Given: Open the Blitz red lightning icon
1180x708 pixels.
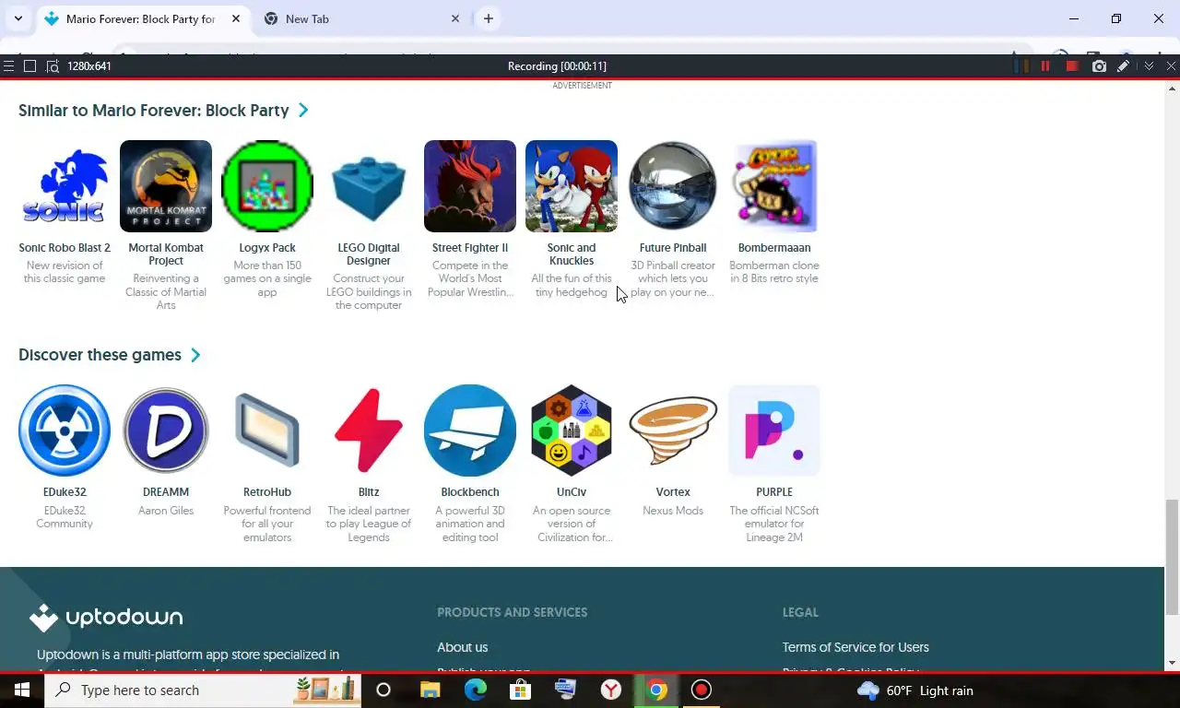Looking at the screenshot, I should [x=369, y=431].
